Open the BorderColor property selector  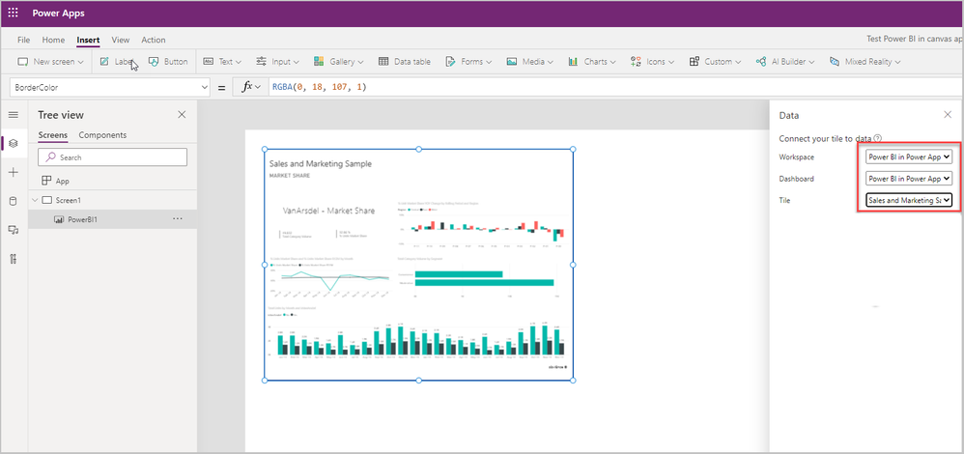pyautogui.click(x=111, y=87)
